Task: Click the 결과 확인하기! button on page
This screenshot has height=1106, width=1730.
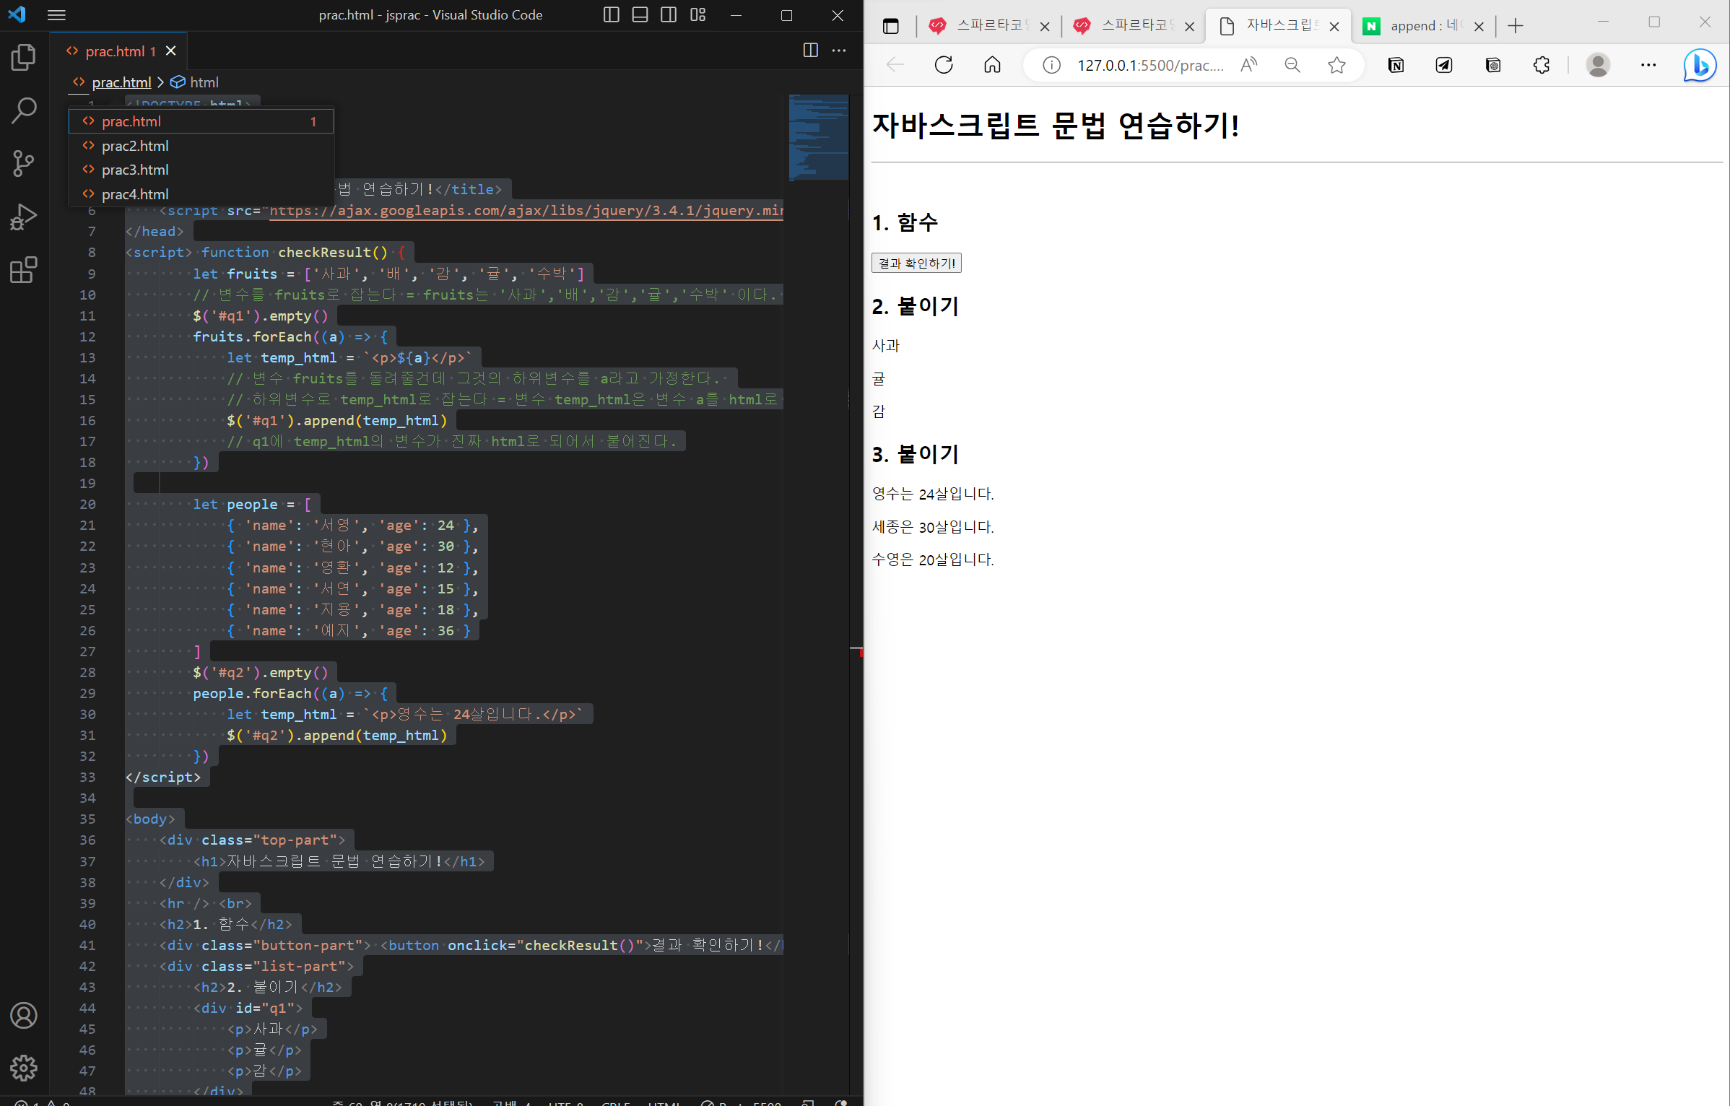Action: (916, 263)
